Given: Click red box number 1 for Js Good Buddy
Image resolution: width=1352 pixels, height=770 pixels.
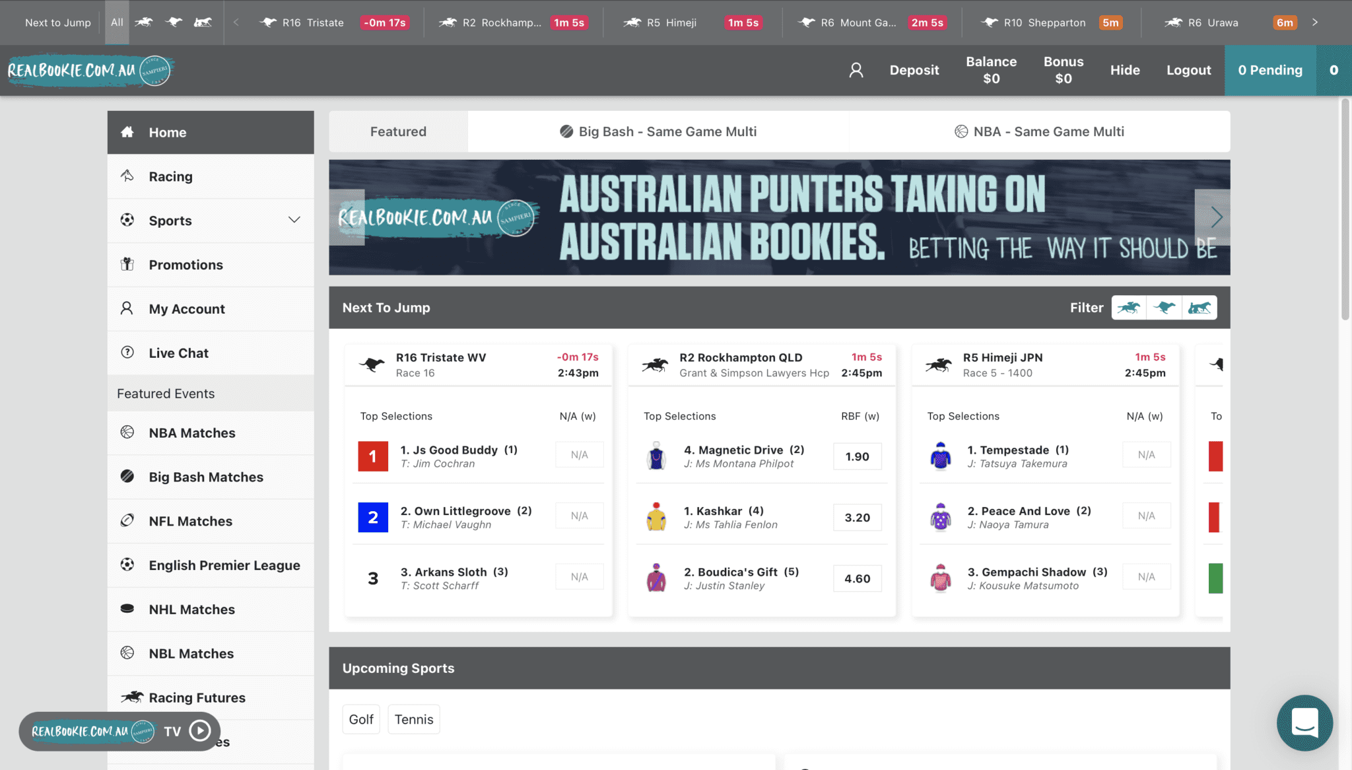Looking at the screenshot, I should pyautogui.click(x=373, y=456).
